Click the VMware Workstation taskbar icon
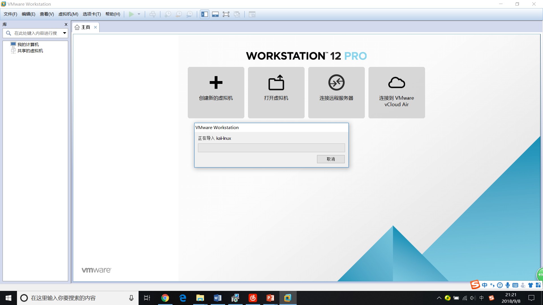 click(288, 298)
